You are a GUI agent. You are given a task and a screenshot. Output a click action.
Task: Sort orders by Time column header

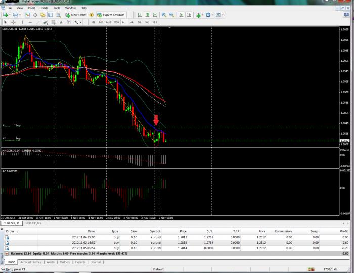[92, 231]
